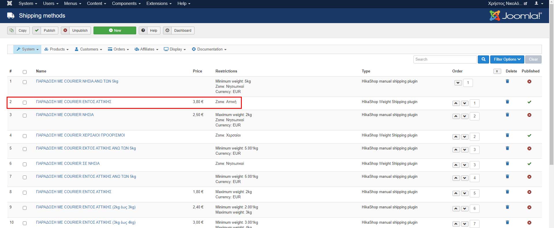
Task: Open the Extensions menu
Action: pos(159,3)
